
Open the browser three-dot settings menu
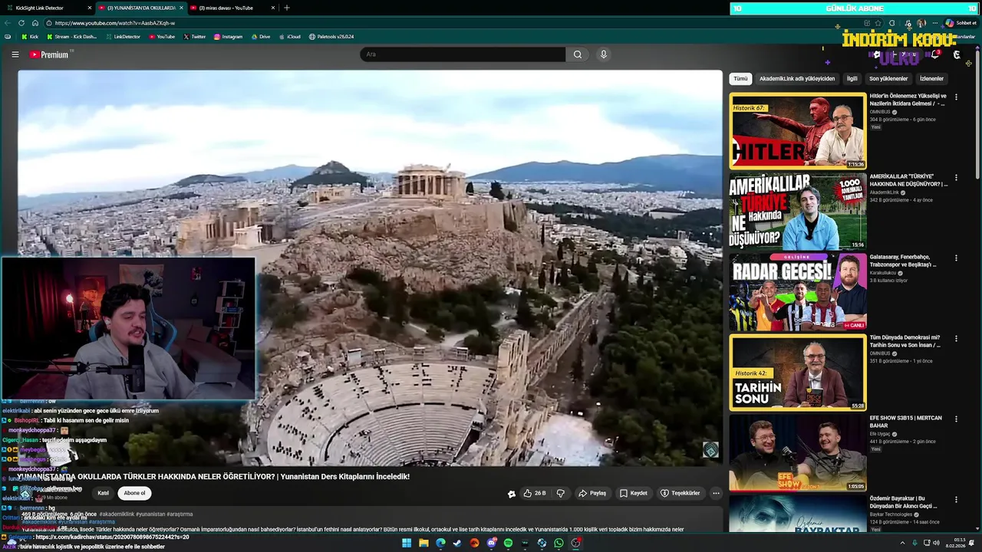(934, 23)
